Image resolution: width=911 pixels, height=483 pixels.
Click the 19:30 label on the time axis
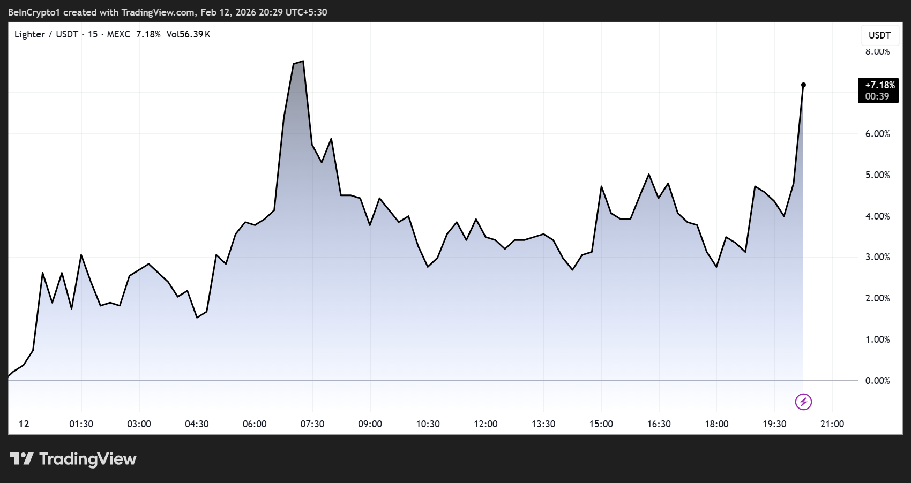coord(774,424)
